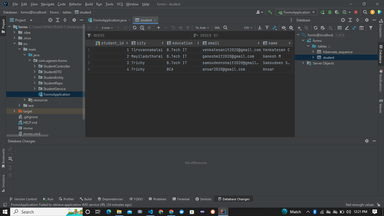
Task: Debug FormsApplication using bug icon
Action: (330, 12)
